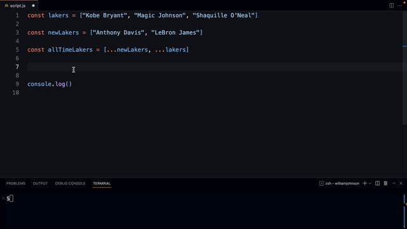Screen dimensions: 407x229
Task: Click the ...newLakers spread on line 5
Action: click(x=127, y=50)
